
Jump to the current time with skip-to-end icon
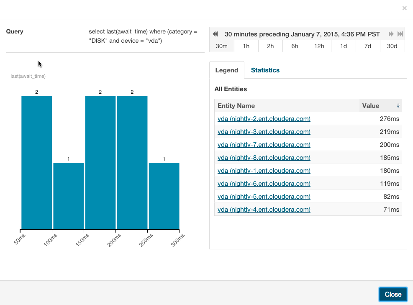(x=400, y=34)
